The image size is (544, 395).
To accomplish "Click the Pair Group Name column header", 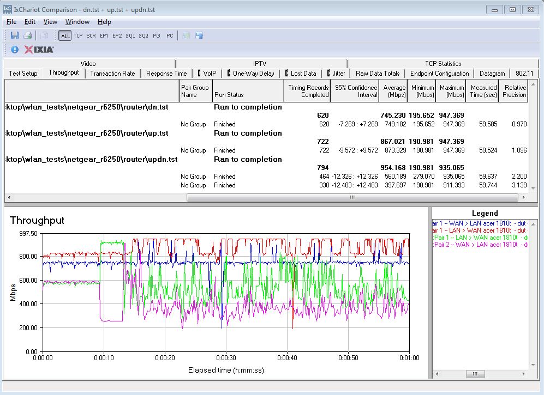I will point(195,91).
